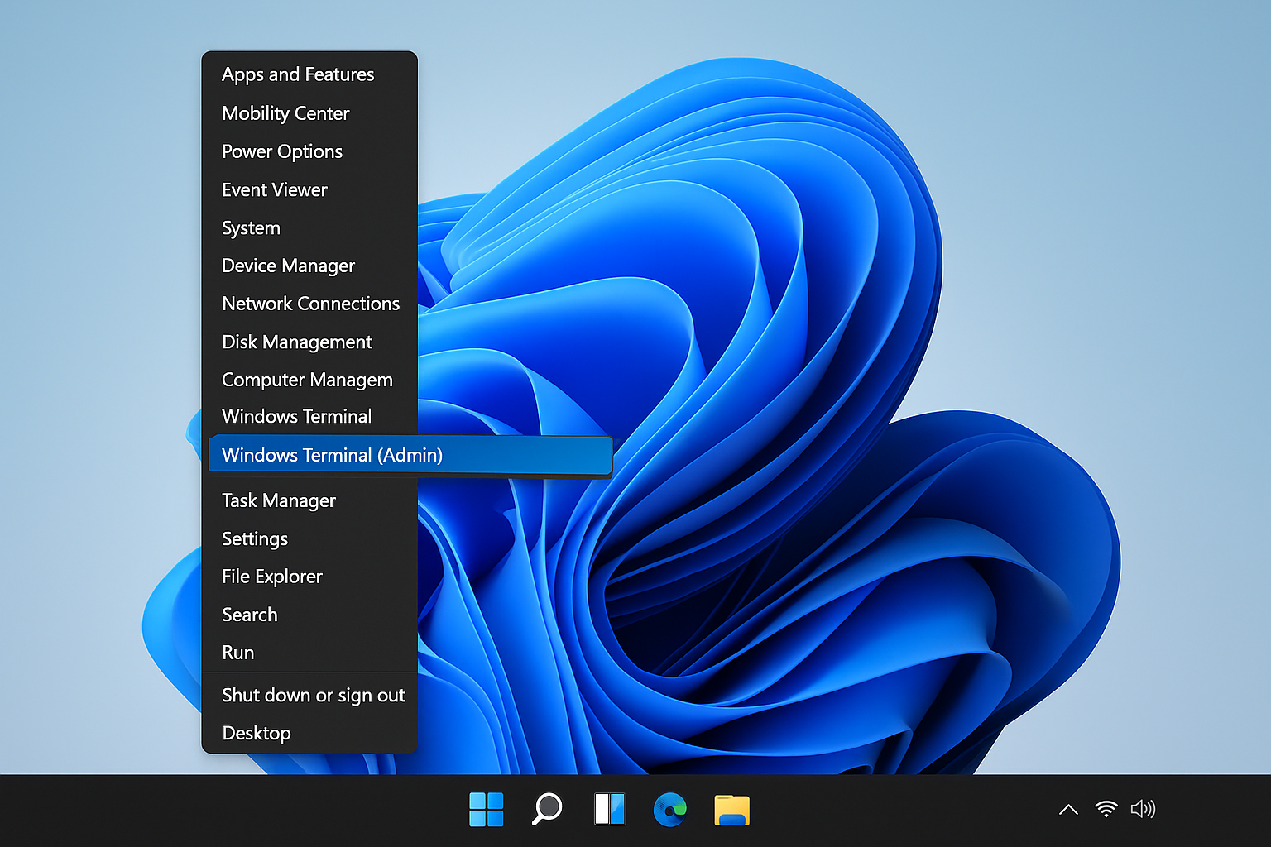Switch to the Desktop via menu entry
The width and height of the screenshot is (1271, 847).
point(257,733)
